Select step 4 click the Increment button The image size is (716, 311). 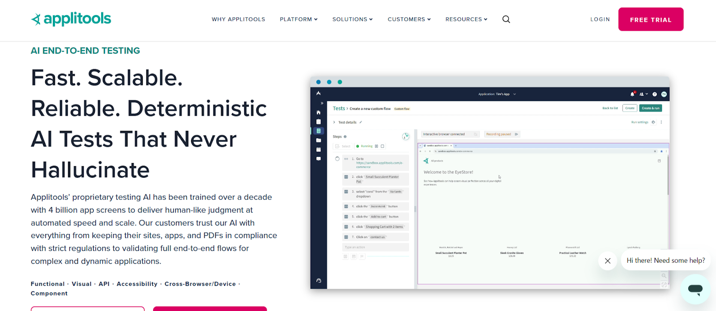pos(375,206)
